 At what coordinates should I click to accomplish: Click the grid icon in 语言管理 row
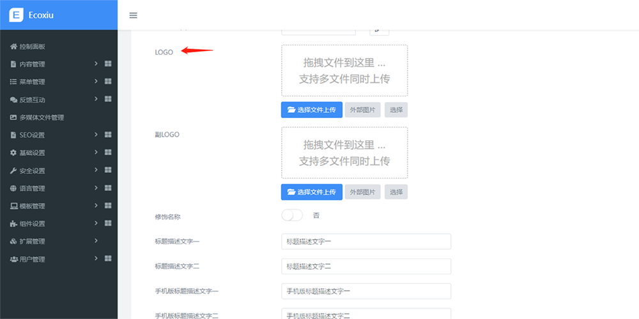(108, 188)
